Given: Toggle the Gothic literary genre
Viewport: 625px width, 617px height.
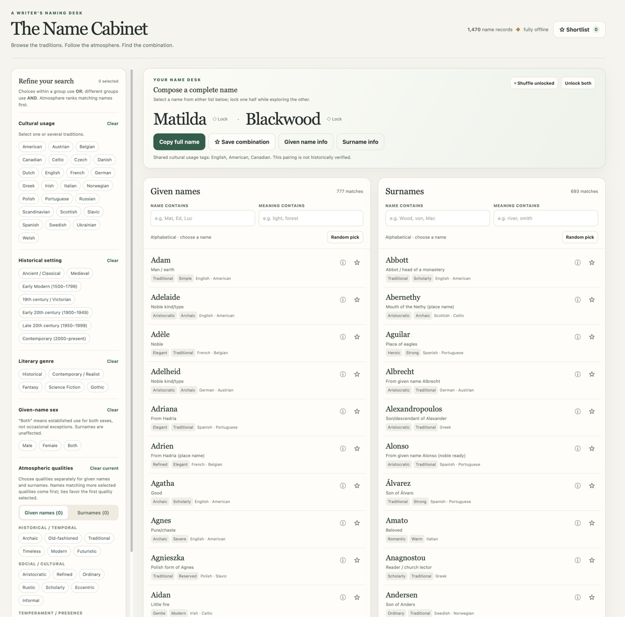Looking at the screenshot, I should click(x=97, y=387).
